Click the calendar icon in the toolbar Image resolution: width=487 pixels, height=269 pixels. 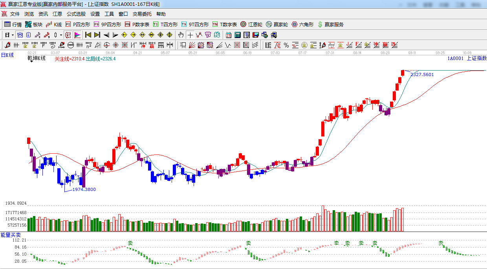tap(228, 35)
